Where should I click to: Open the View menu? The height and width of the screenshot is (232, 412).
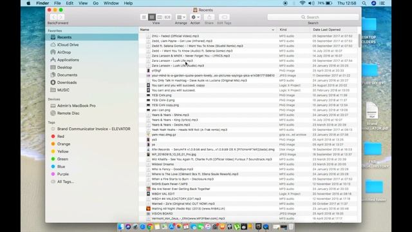point(83,3)
